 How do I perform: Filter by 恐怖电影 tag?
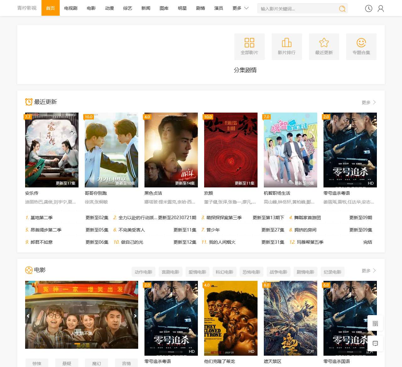click(252, 272)
